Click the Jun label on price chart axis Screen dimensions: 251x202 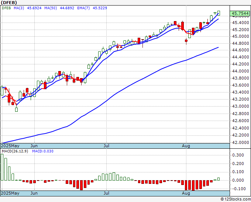(34, 146)
